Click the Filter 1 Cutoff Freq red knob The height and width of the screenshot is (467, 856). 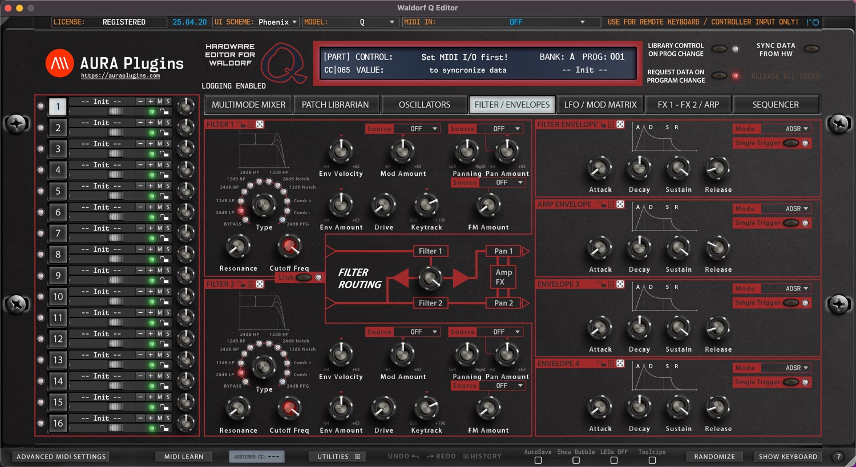coord(289,246)
